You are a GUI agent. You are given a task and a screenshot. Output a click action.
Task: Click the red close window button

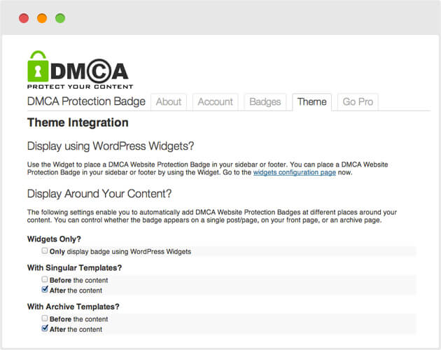[24, 18]
